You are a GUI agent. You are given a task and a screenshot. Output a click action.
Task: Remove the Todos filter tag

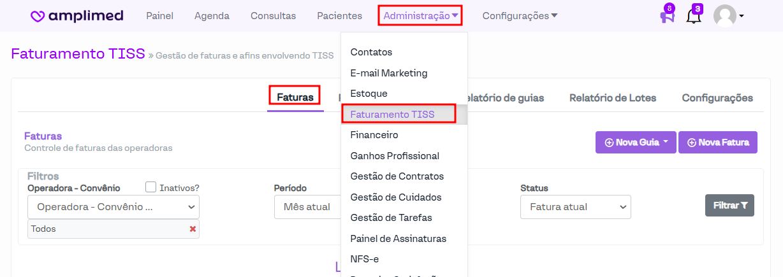coord(193,229)
